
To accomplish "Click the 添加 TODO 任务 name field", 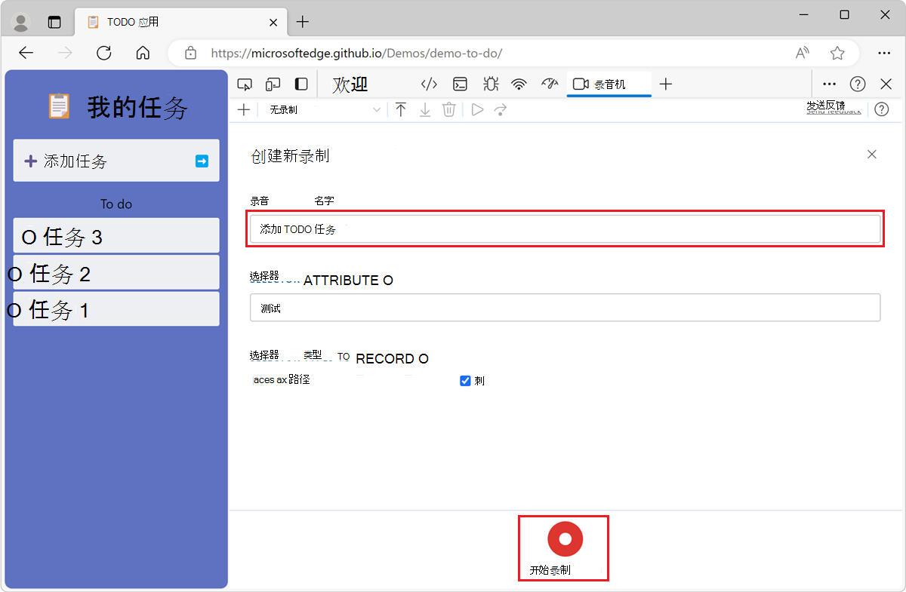I will point(565,229).
